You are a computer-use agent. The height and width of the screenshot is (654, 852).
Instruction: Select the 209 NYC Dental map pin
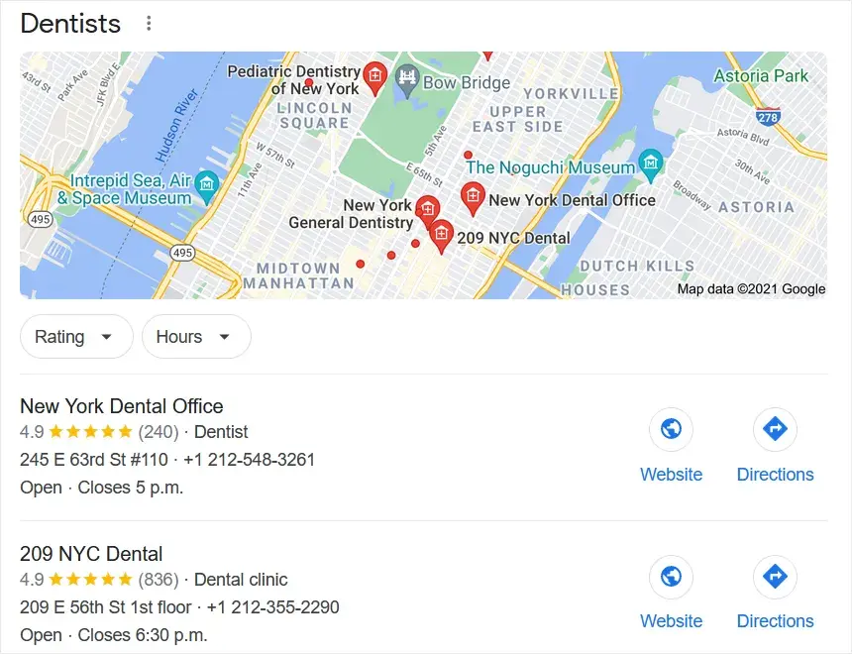(441, 236)
